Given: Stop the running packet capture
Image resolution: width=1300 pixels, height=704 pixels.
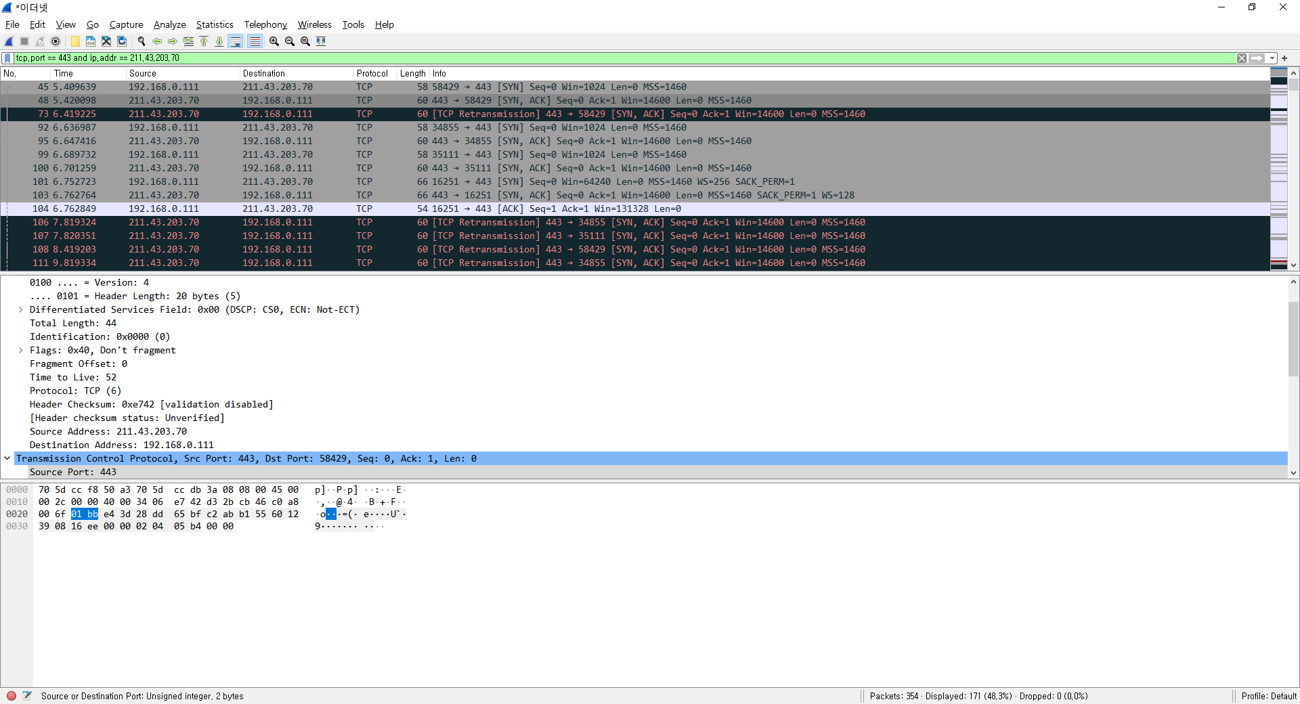Looking at the screenshot, I should point(24,41).
